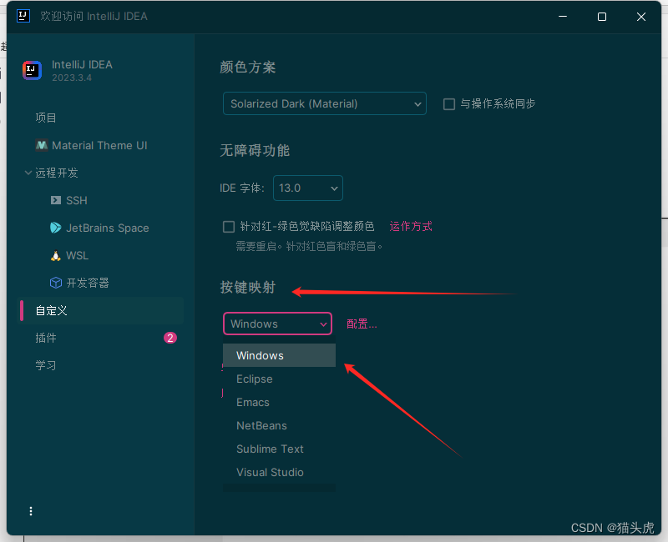This screenshot has width=668, height=542.
Task: Click the SSH terminal icon
Action: coord(56,200)
